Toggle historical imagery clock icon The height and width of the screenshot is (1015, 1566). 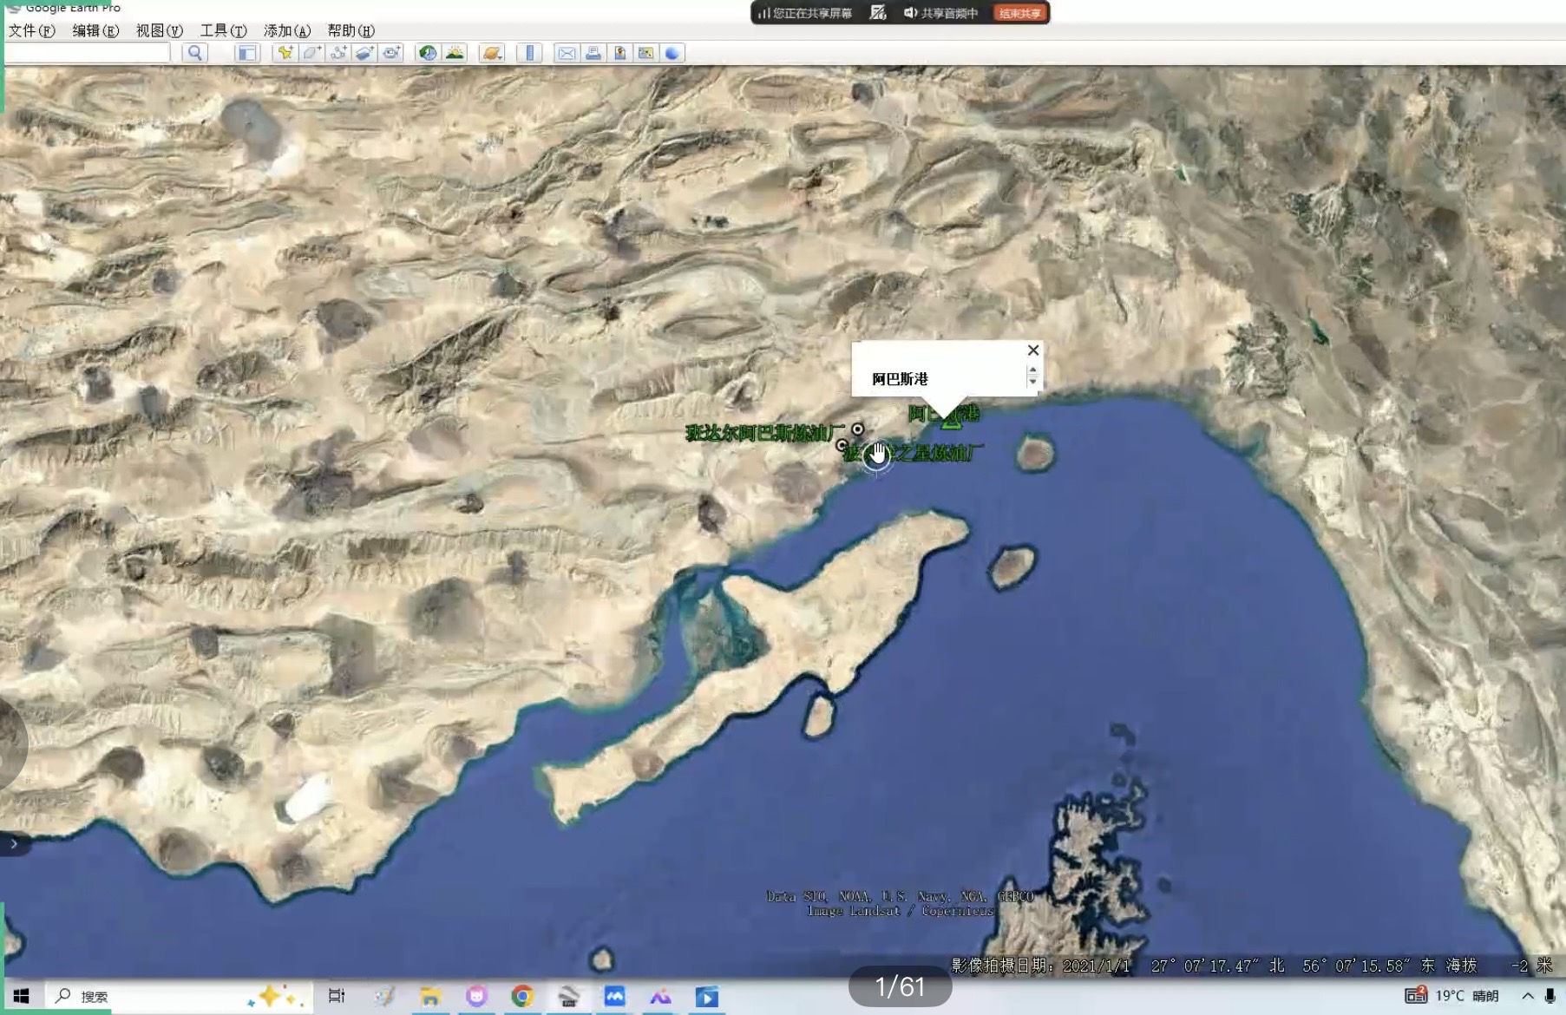click(428, 53)
